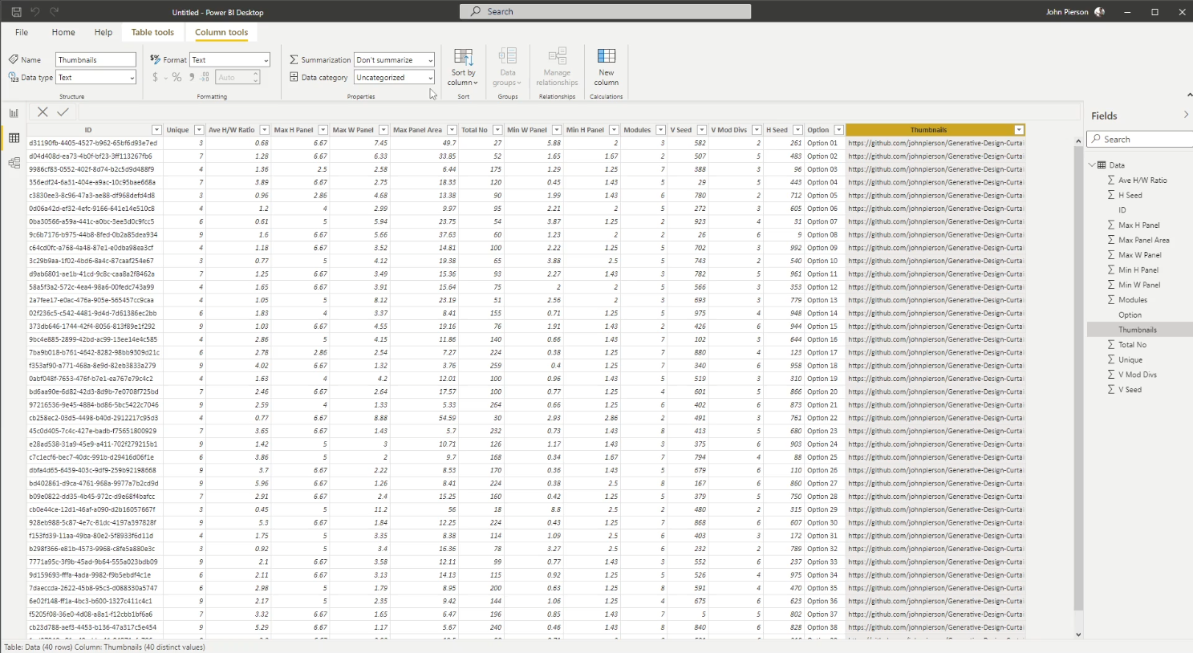Screen dimensions: 1193x653
Task: Open the Summarization dropdown
Action: pos(394,60)
